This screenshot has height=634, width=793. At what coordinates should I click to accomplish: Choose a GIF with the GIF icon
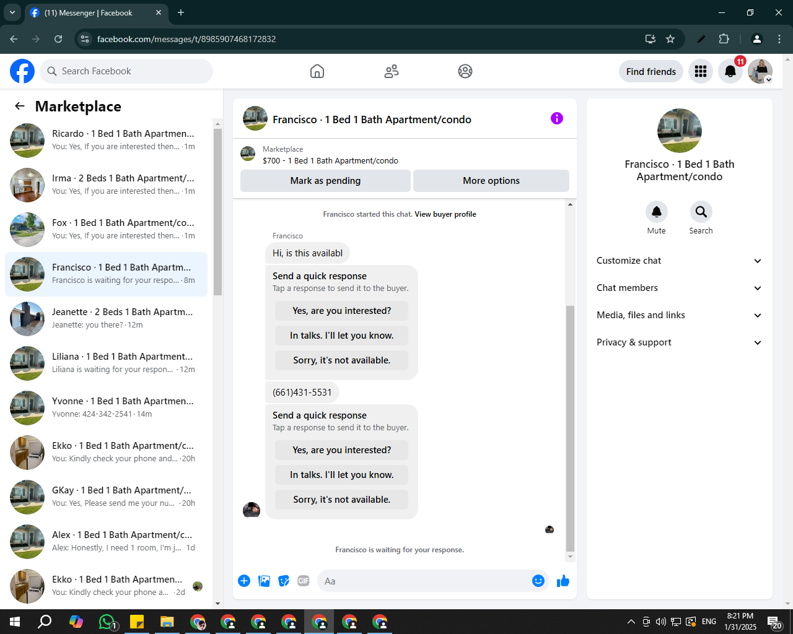tap(304, 581)
